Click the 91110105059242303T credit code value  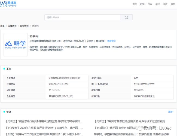(144, 84)
